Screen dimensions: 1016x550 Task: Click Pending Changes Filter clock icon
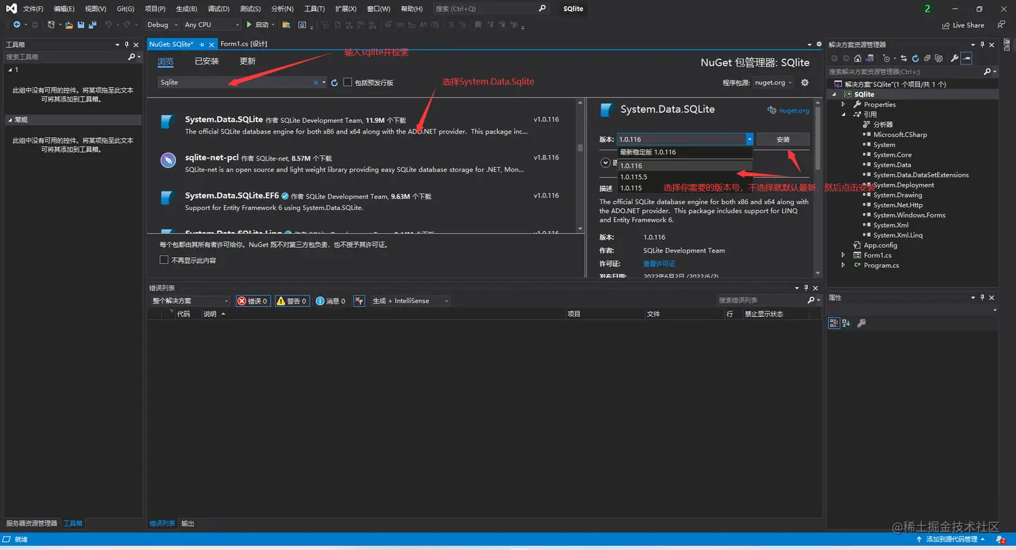pos(886,58)
